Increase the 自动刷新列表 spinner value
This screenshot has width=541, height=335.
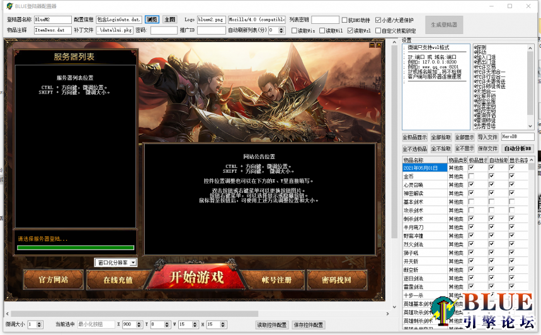(x=281, y=28)
